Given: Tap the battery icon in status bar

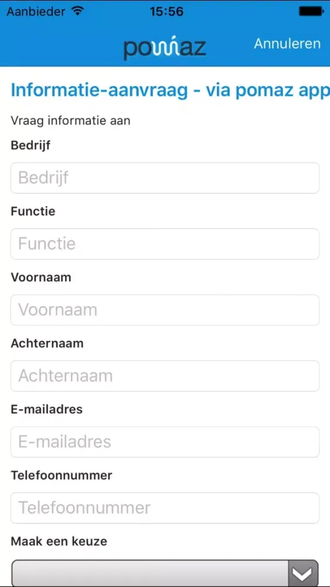Looking at the screenshot, I should click(x=311, y=12).
